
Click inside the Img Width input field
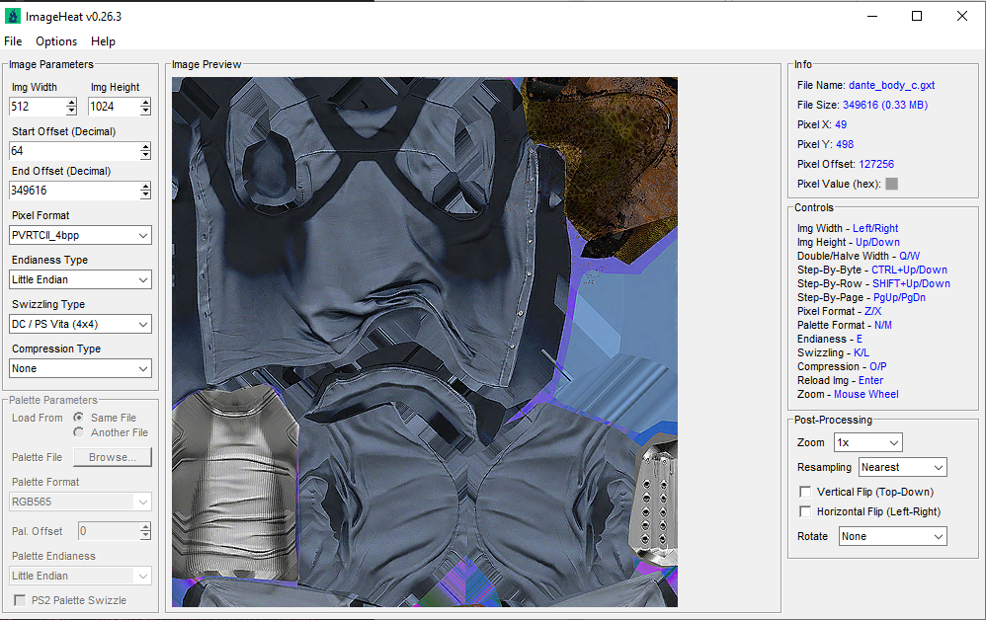click(x=37, y=107)
